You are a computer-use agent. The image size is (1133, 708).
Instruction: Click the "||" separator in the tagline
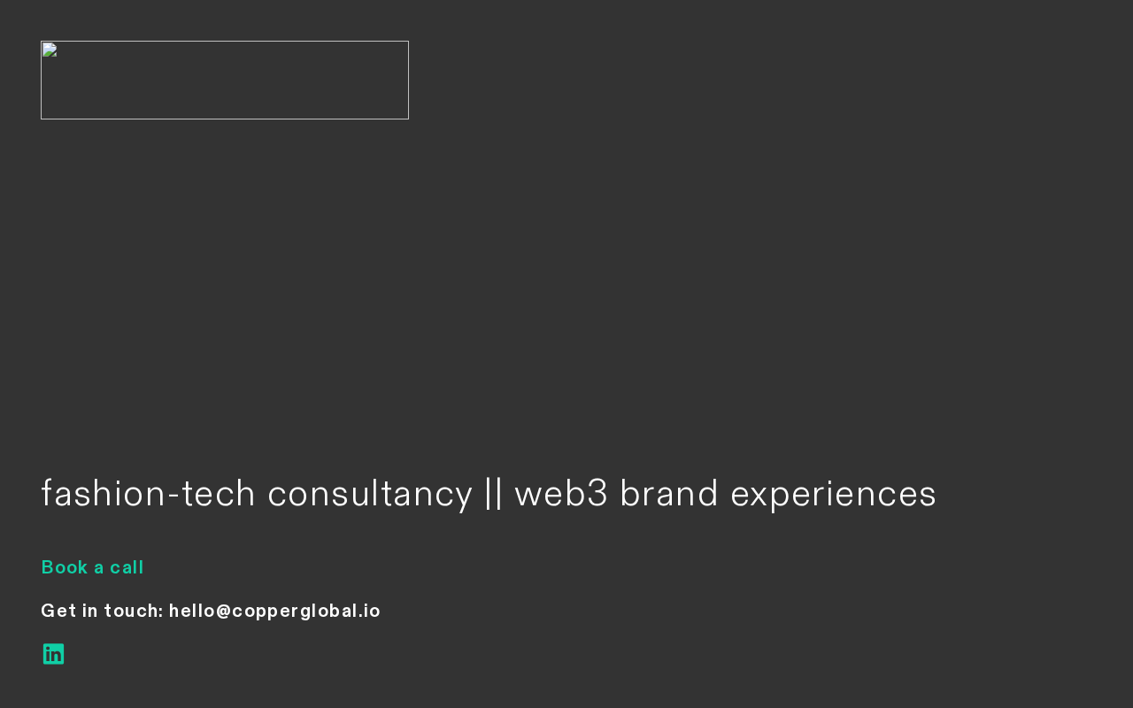493,494
